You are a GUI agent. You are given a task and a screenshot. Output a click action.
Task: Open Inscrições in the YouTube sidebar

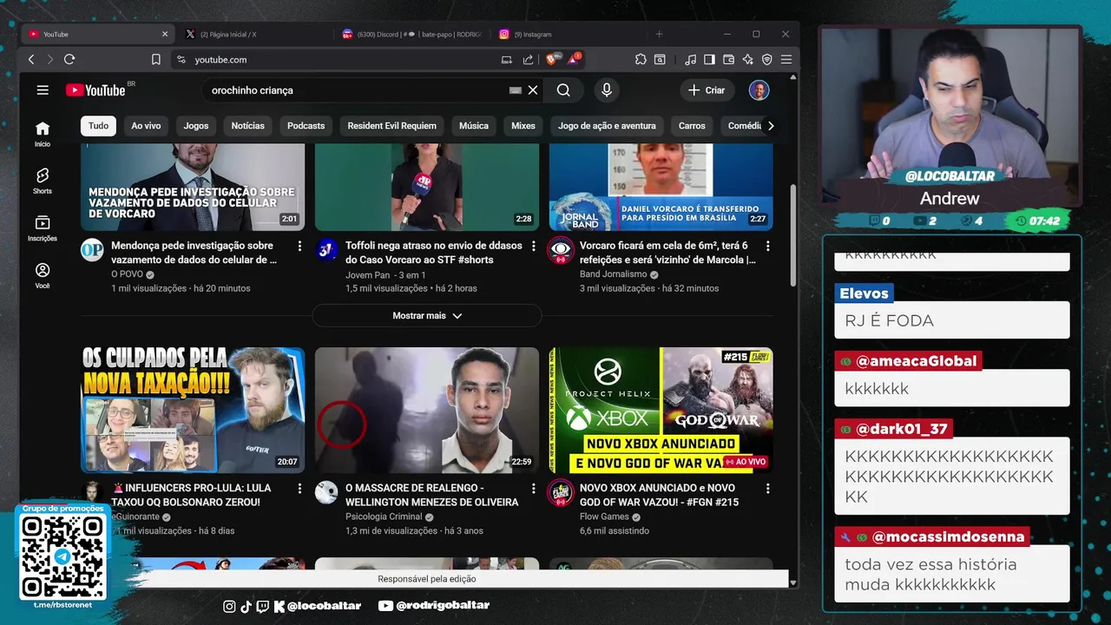point(43,228)
